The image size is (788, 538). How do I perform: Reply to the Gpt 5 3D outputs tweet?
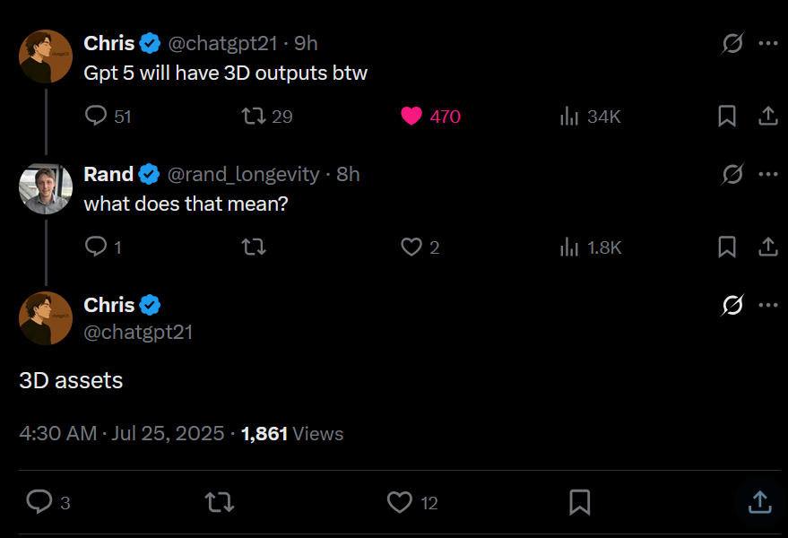(96, 116)
